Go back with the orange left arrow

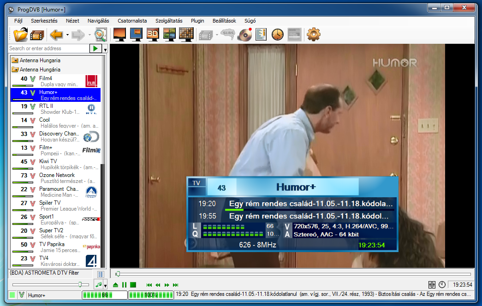click(57, 35)
